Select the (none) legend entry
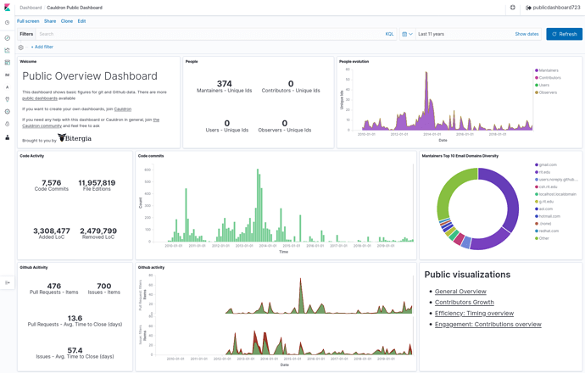585x373 pixels. click(x=543, y=224)
